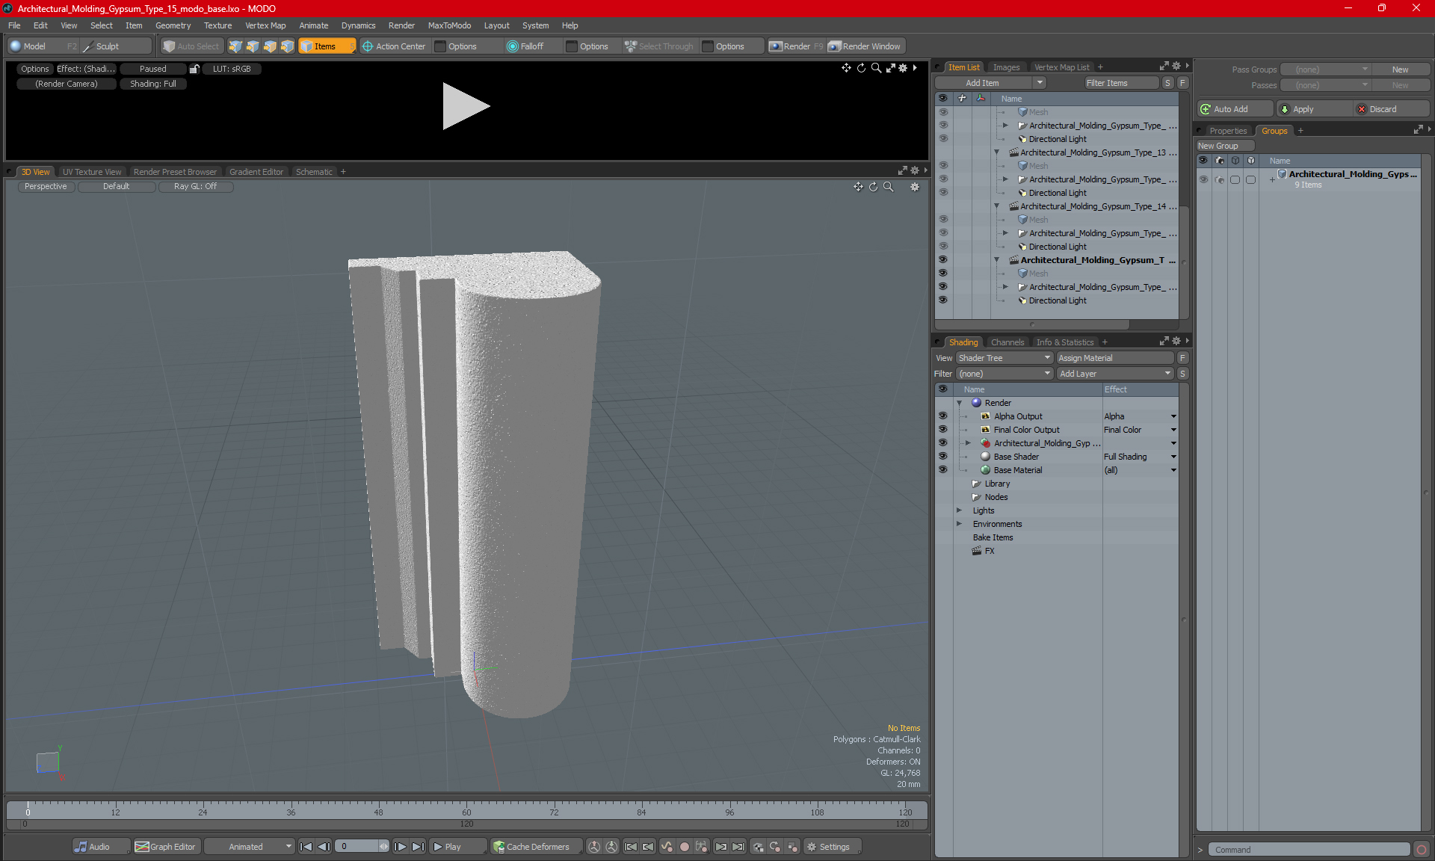
Task: Open the Render Window
Action: pos(865,46)
